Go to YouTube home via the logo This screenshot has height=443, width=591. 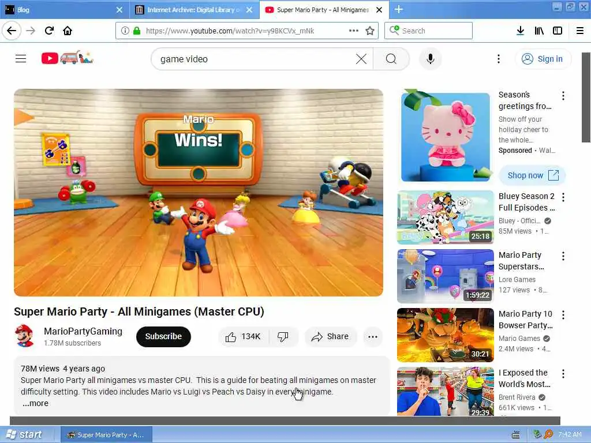(x=67, y=58)
